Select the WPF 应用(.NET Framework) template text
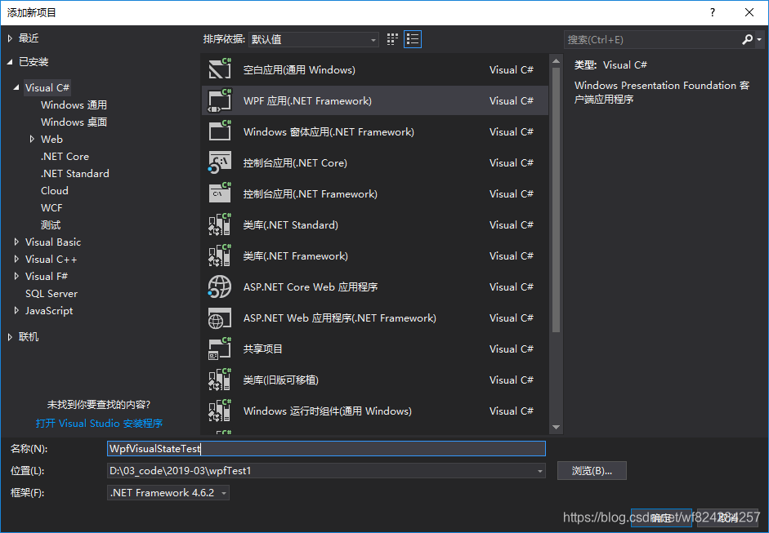 pyautogui.click(x=307, y=101)
